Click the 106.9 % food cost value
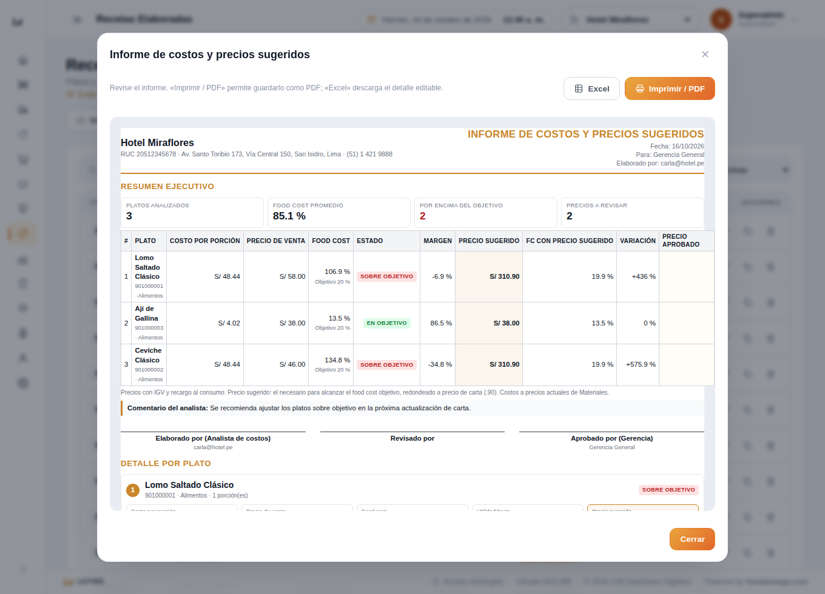Viewport: 825px width, 594px height. click(337, 272)
